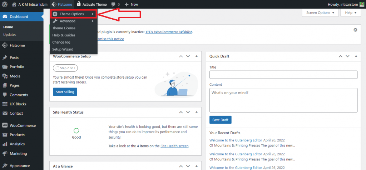Open Updates under Dashboard
This screenshot has width=366, height=170.
click(10, 35)
